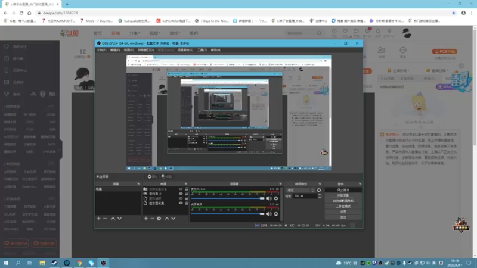The width and height of the screenshot is (477, 268).
Task: Adjust the microphone/Aux volume slider
Action: 228,198
